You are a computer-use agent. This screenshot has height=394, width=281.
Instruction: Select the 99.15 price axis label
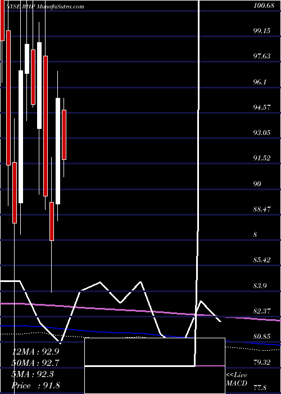(262, 30)
